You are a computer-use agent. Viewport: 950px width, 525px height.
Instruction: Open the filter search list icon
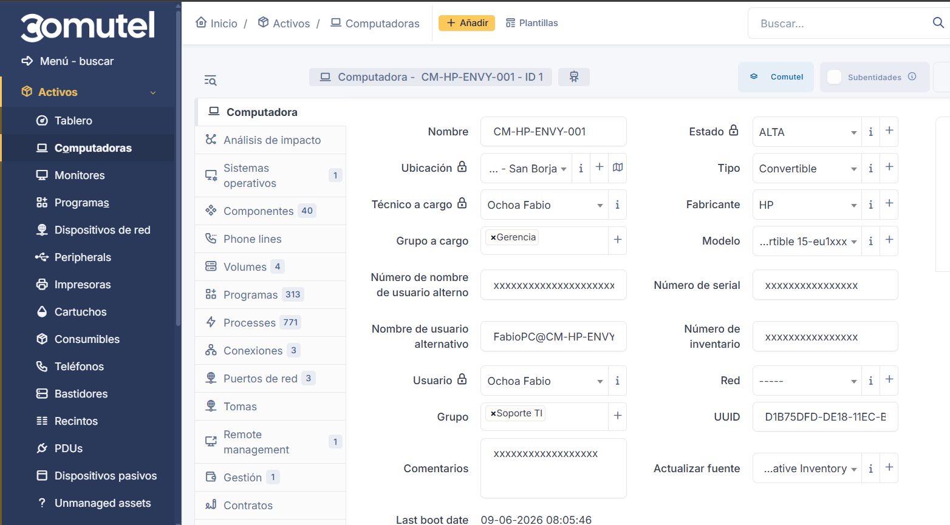pyautogui.click(x=210, y=80)
